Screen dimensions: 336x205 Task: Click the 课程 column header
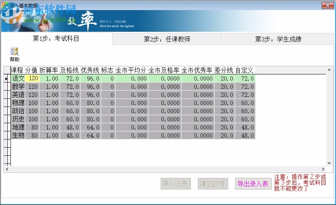(17, 70)
